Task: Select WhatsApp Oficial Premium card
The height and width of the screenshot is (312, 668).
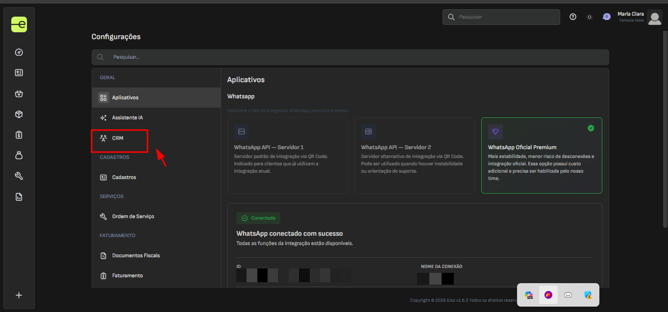Action: point(542,156)
